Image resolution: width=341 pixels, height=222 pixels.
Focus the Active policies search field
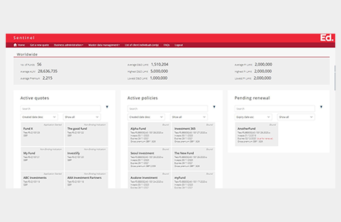168,109
